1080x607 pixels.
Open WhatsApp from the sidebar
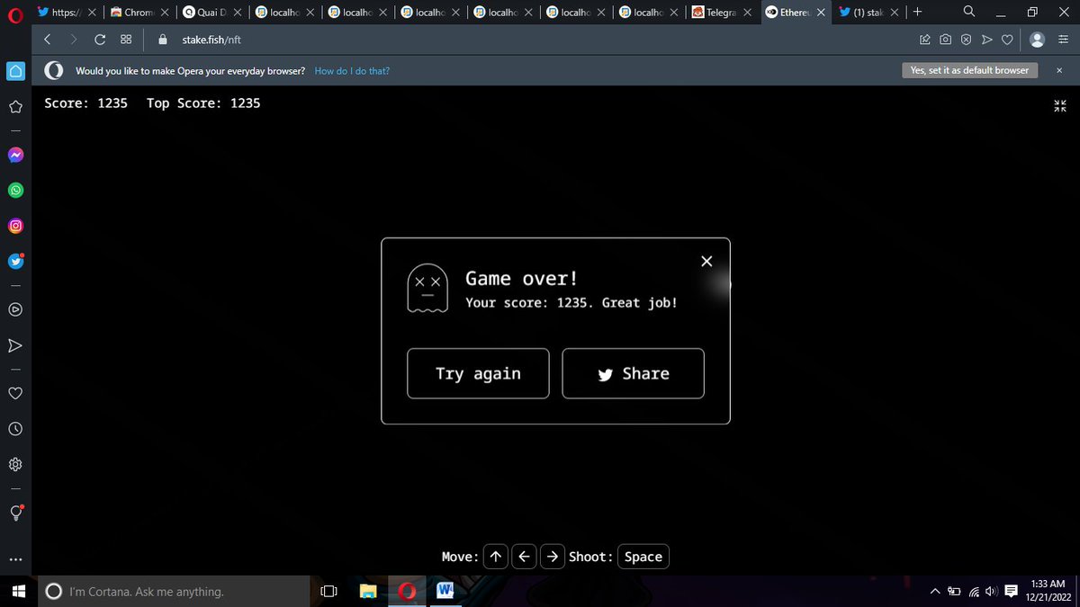pos(14,190)
